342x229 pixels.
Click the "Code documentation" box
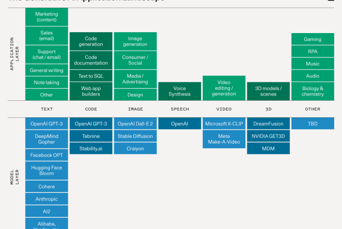coord(91,60)
